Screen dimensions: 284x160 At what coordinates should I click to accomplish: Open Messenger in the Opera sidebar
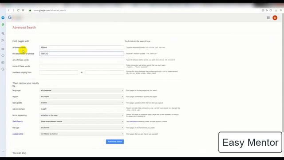(x=3, y=18)
